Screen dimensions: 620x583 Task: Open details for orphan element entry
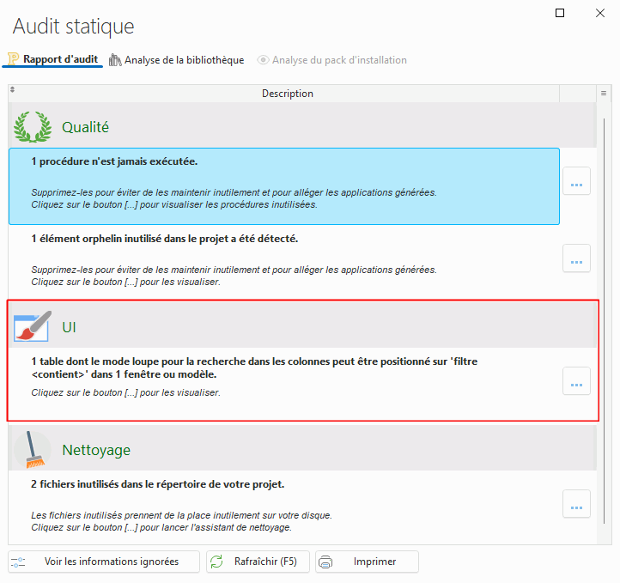[576, 258]
